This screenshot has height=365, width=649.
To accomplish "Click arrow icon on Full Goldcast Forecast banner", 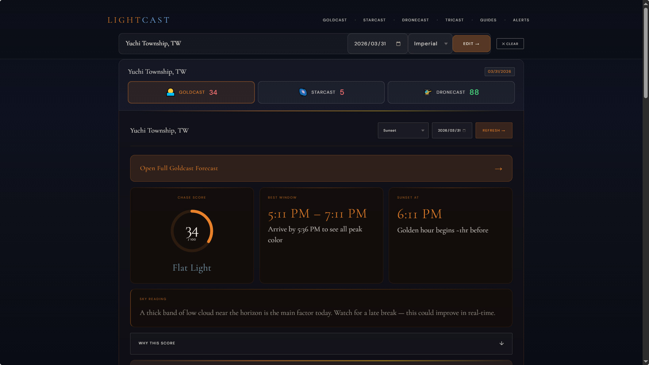I will 498,169.
